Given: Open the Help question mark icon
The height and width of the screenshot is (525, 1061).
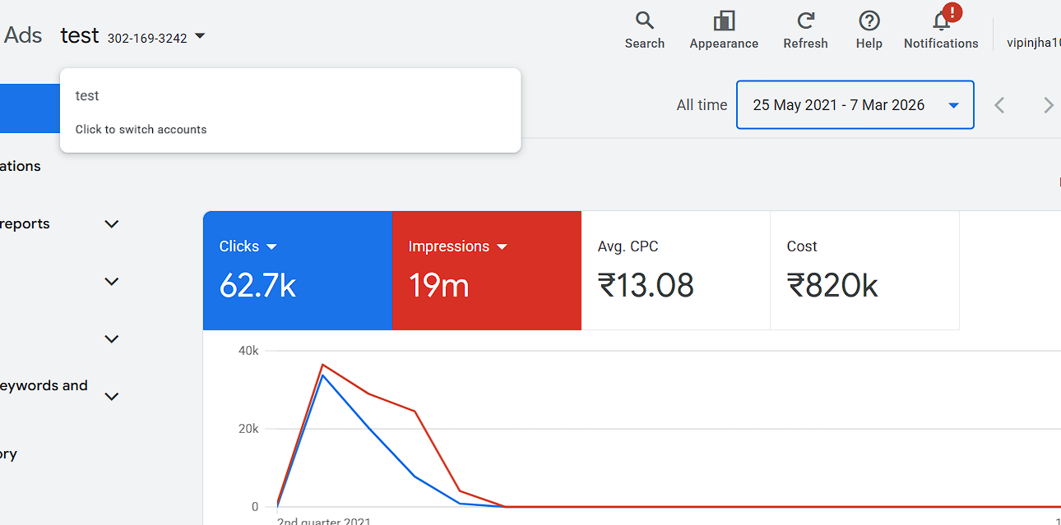Looking at the screenshot, I should tap(869, 22).
